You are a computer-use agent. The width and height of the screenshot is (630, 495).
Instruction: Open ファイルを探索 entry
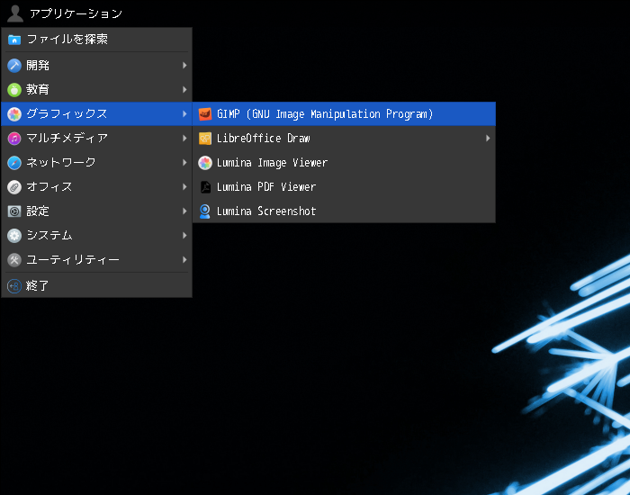click(x=97, y=40)
